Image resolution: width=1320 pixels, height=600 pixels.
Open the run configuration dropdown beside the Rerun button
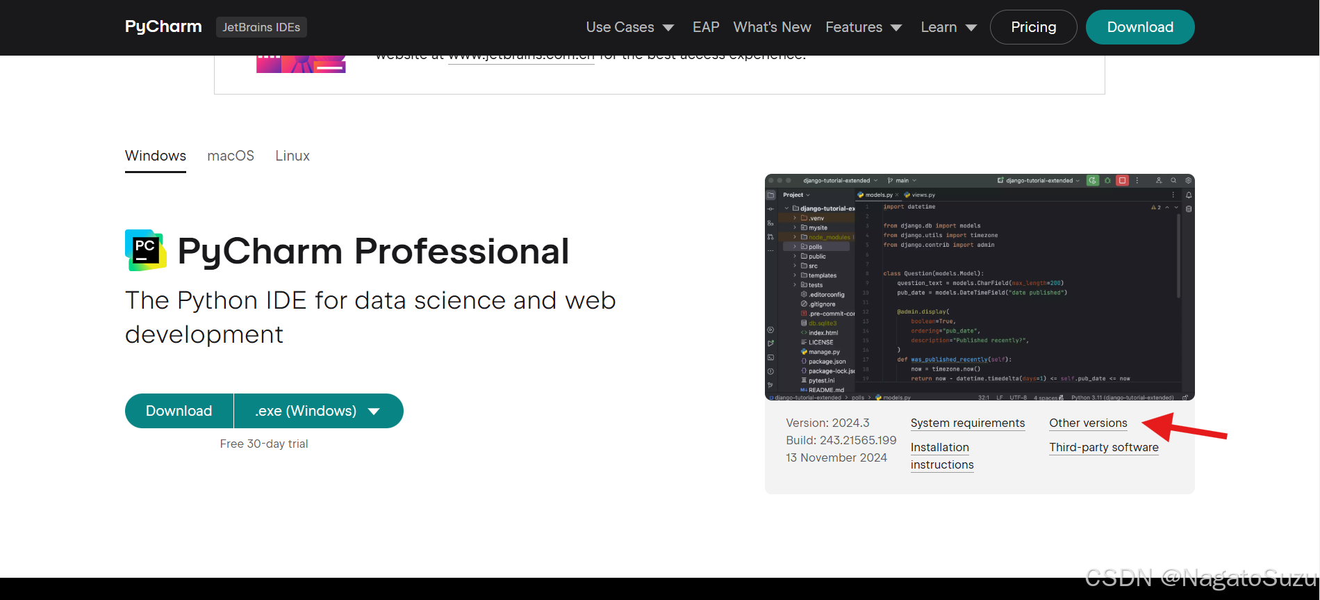[1039, 181]
